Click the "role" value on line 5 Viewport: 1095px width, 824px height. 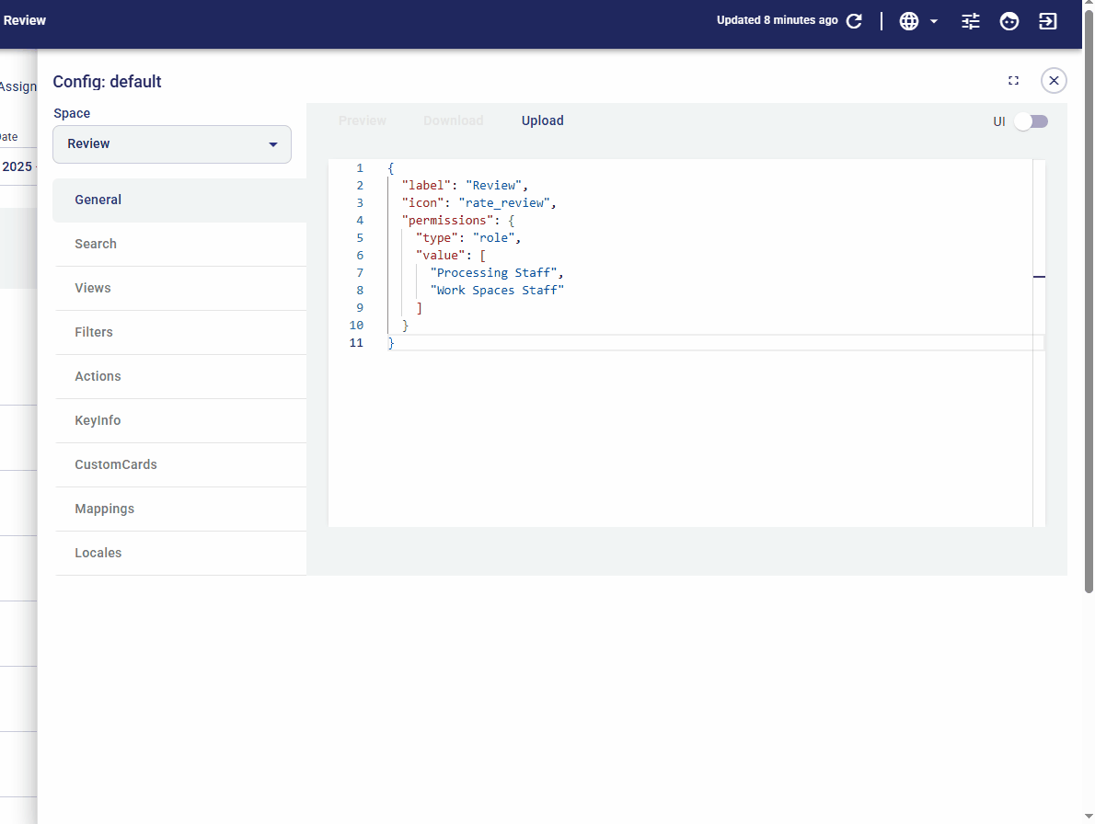click(493, 238)
